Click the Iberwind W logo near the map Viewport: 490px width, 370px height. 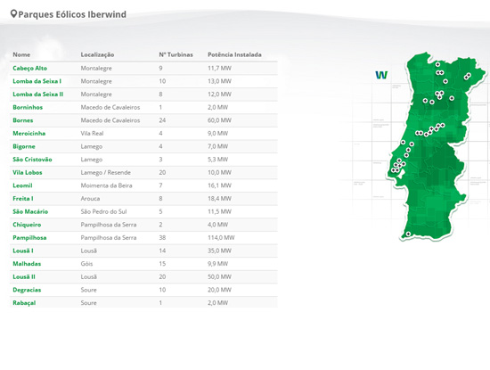click(x=381, y=75)
